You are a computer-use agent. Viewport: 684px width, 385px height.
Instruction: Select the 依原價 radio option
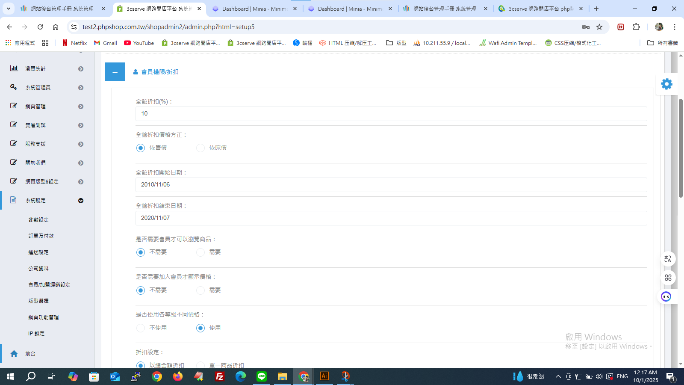200,148
